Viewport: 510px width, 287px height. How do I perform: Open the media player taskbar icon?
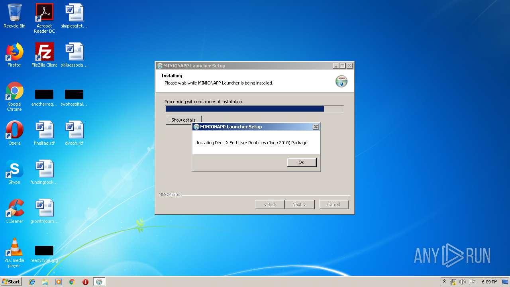(x=59, y=282)
